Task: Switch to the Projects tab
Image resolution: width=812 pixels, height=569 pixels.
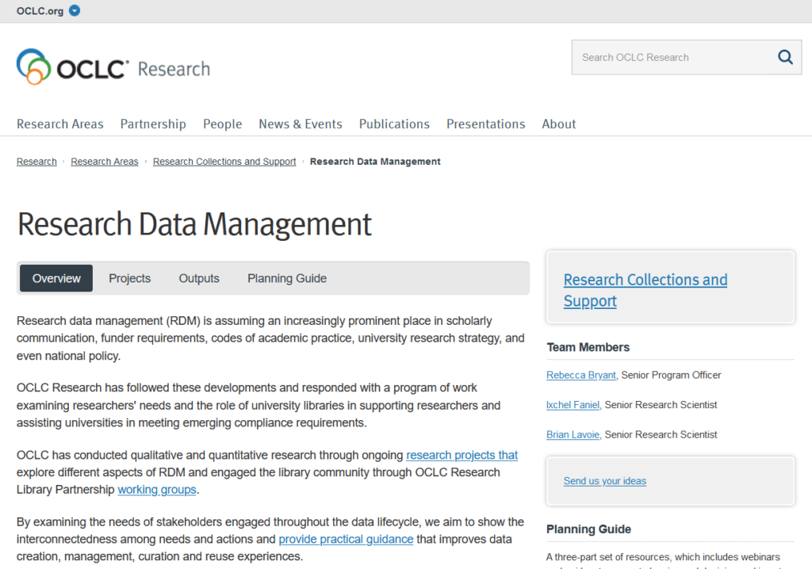Action: click(129, 278)
